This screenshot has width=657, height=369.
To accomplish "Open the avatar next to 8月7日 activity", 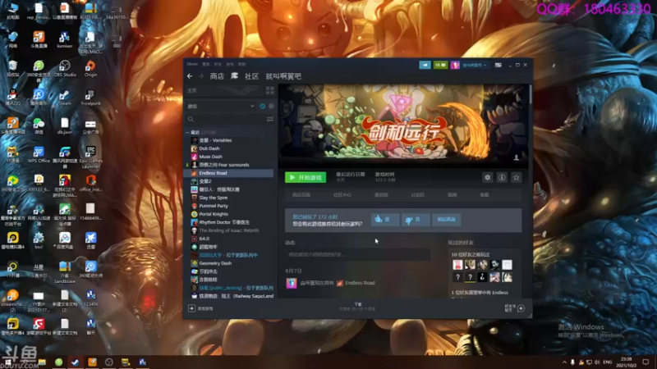I will tap(292, 283).
